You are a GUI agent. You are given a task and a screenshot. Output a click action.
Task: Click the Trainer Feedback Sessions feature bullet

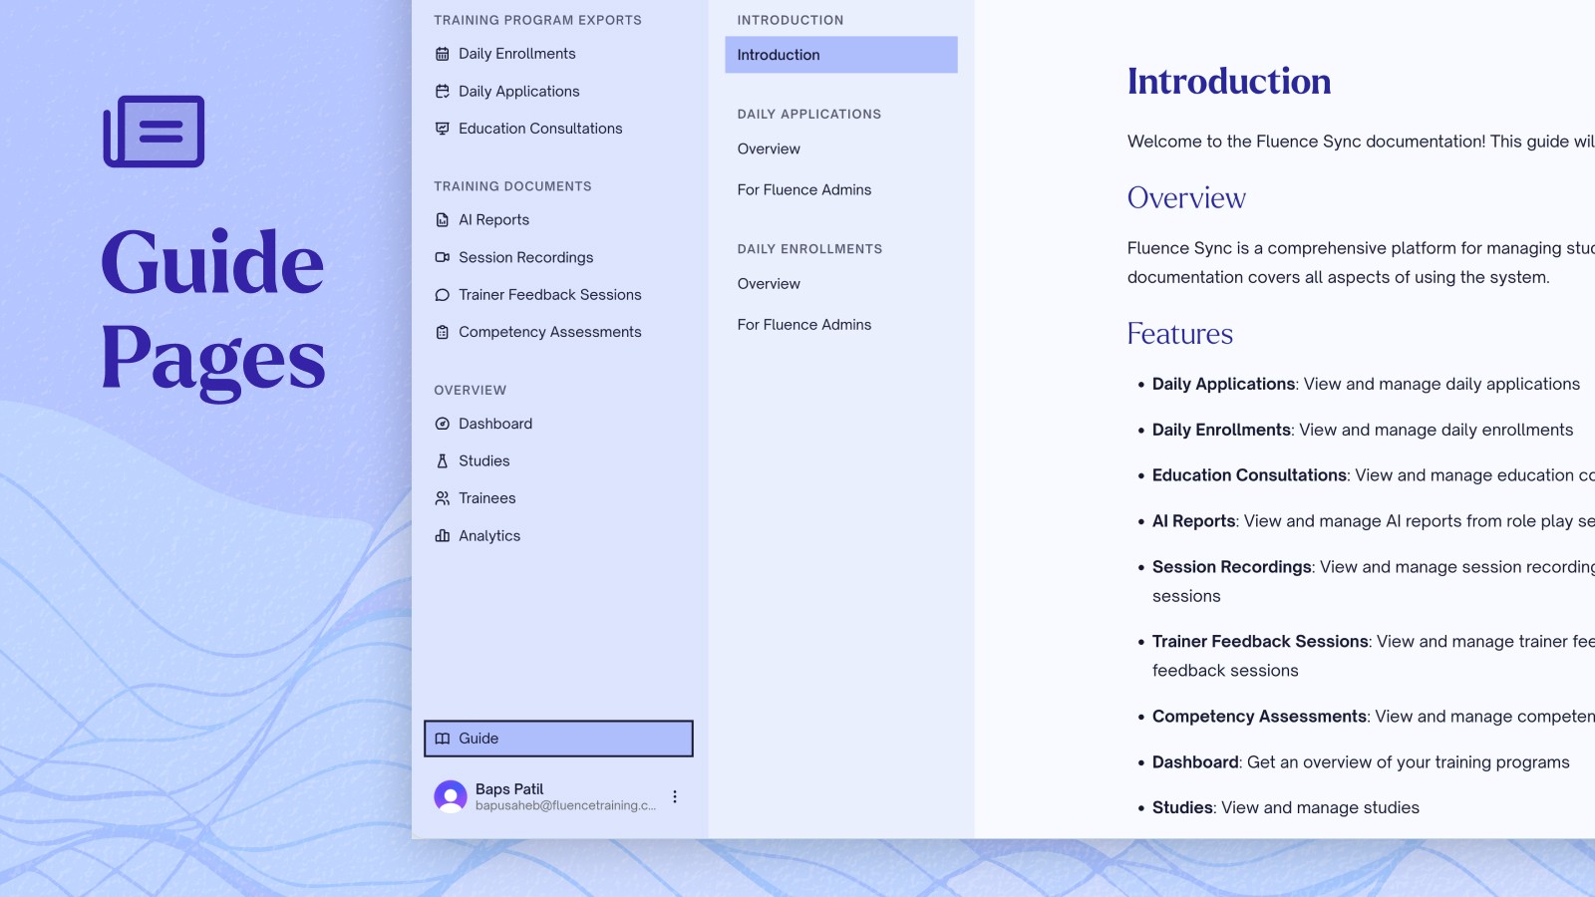(1374, 656)
